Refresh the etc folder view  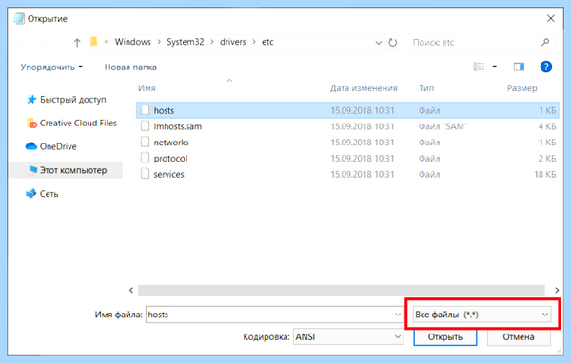(392, 43)
